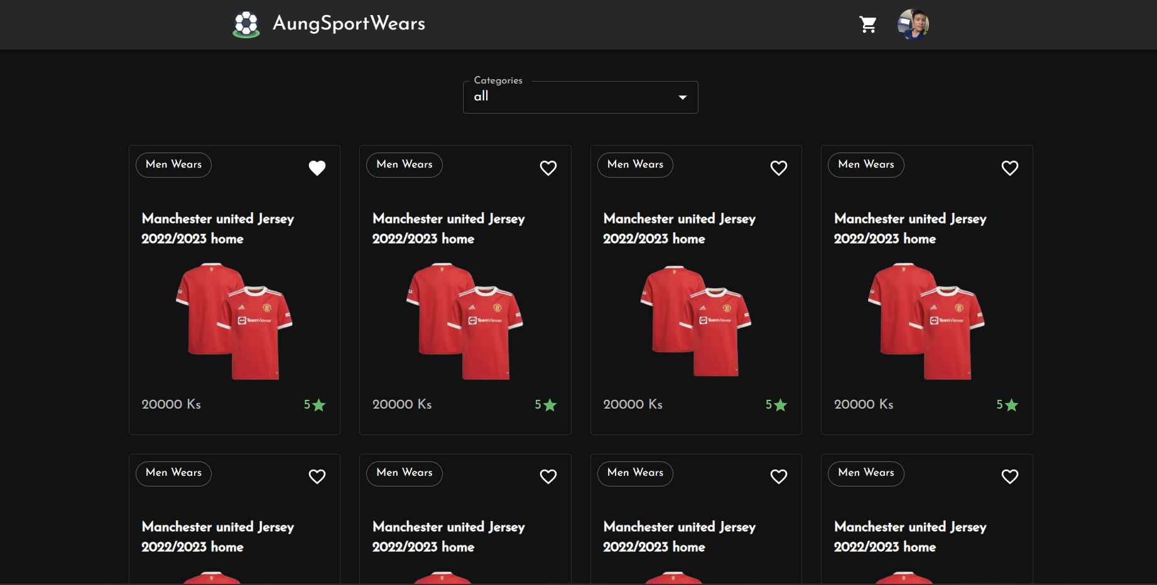1157x585 pixels.
Task: Favorite the fourth jersey in bottom row
Action: [x=1009, y=476]
